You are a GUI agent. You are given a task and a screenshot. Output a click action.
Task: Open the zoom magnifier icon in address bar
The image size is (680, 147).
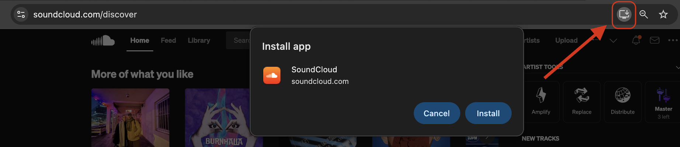coord(644,14)
